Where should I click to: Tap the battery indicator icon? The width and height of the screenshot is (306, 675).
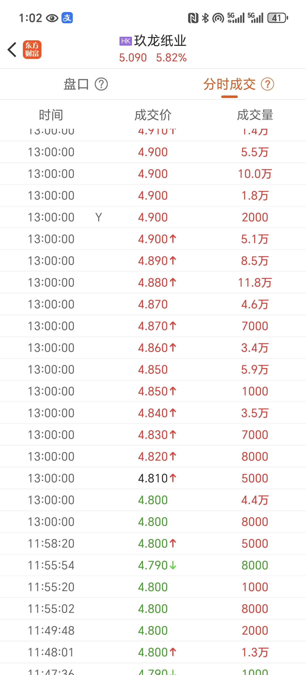coord(278,18)
